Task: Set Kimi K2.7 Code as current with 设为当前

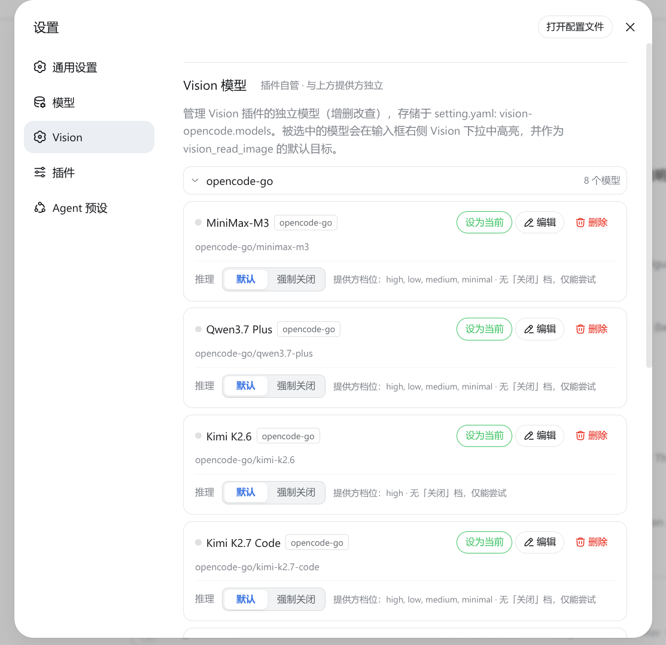Action: click(484, 542)
